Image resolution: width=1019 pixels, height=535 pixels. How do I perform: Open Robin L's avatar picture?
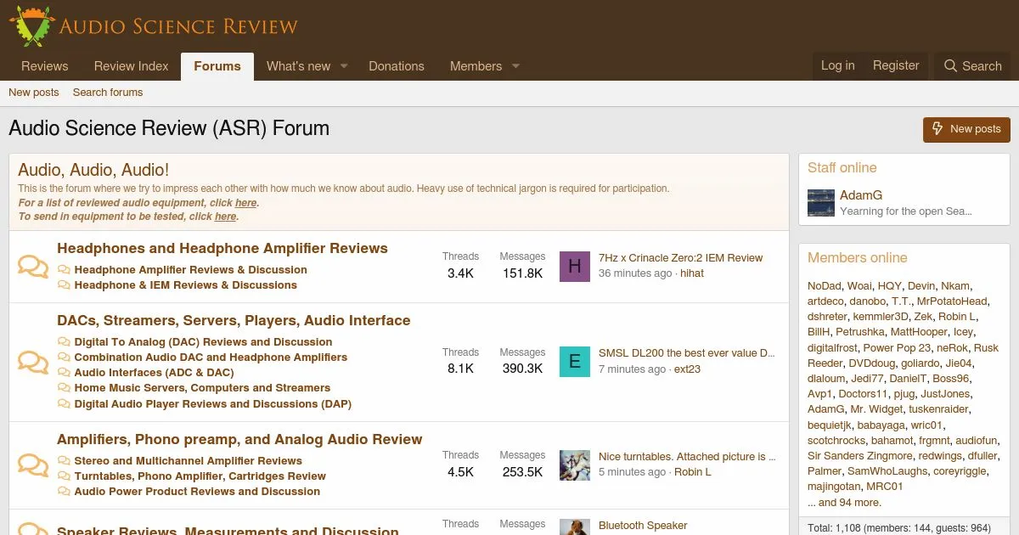click(575, 465)
